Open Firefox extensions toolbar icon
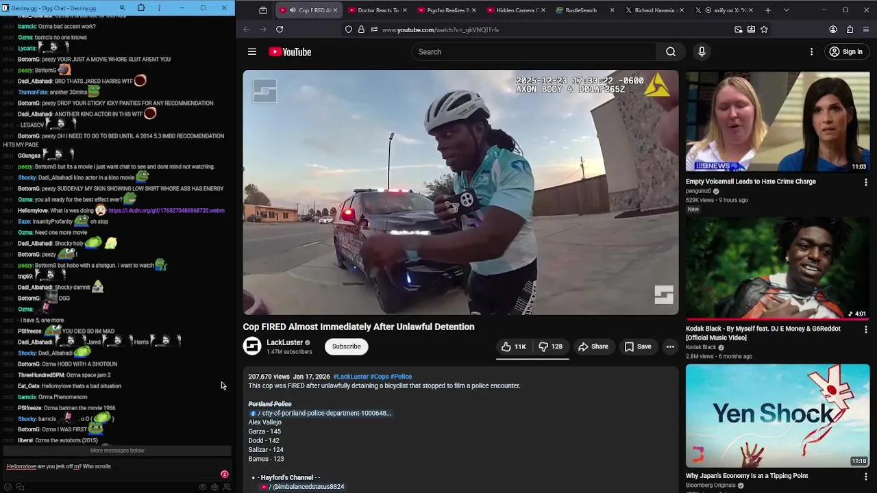877x493 pixels. pyautogui.click(x=850, y=29)
